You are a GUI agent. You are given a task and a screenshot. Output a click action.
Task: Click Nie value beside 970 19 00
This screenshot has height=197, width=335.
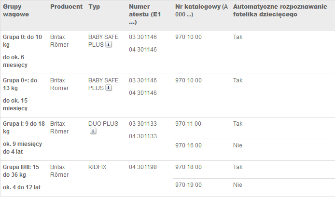237,185
